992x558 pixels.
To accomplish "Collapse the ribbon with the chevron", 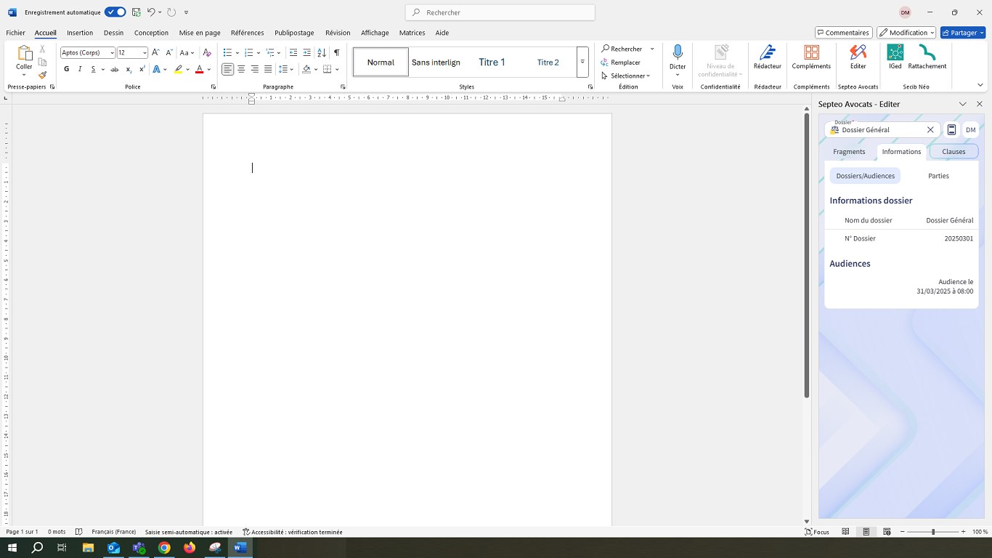I will [x=980, y=86].
